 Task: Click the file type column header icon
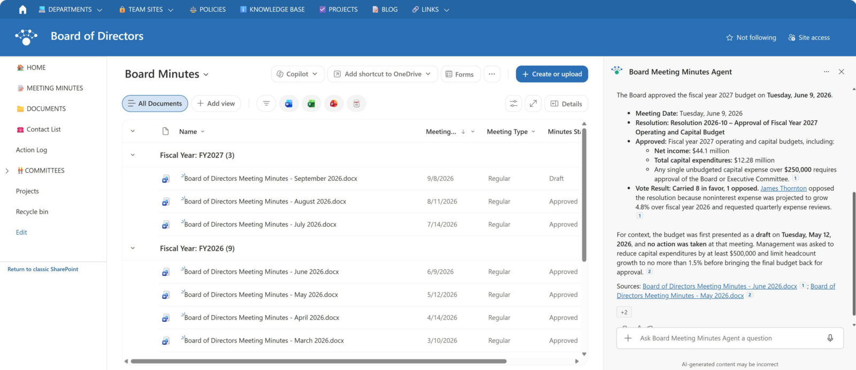166,132
